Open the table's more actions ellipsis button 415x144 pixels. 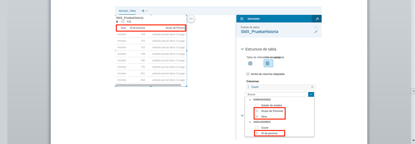click(191, 19)
